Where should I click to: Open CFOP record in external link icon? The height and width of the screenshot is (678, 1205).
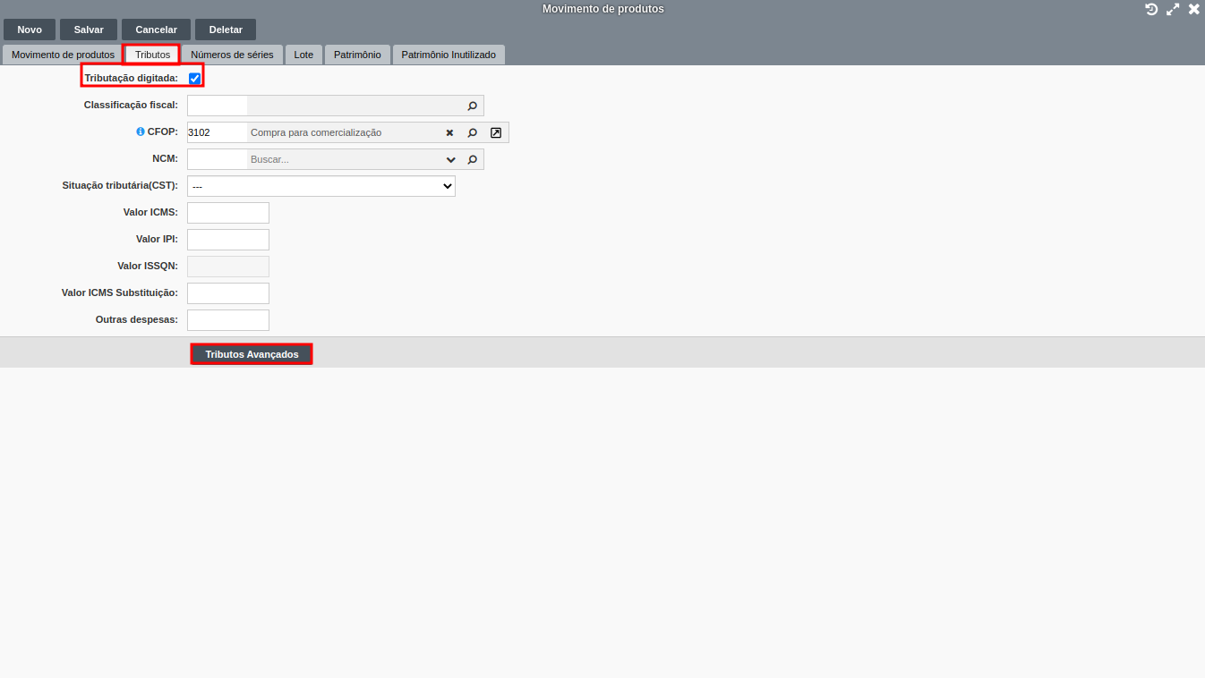496,132
